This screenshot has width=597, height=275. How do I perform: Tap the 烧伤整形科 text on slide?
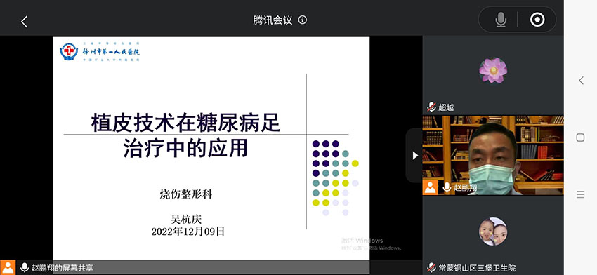(x=186, y=195)
